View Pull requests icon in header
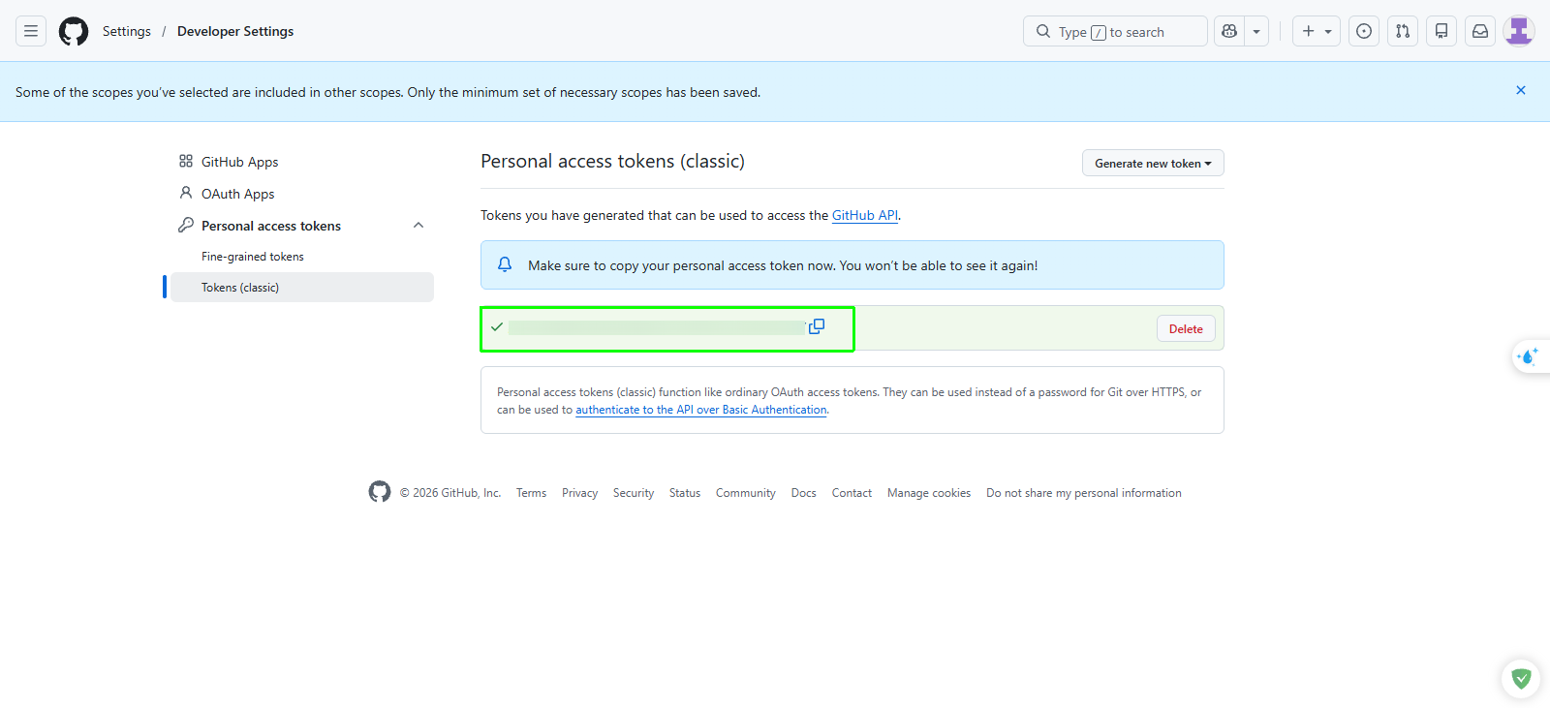The width and height of the screenshot is (1550, 708). click(1403, 31)
